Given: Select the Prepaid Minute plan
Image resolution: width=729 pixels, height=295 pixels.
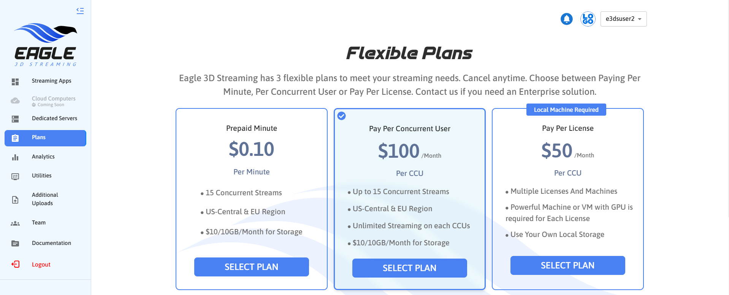Looking at the screenshot, I should (251, 267).
